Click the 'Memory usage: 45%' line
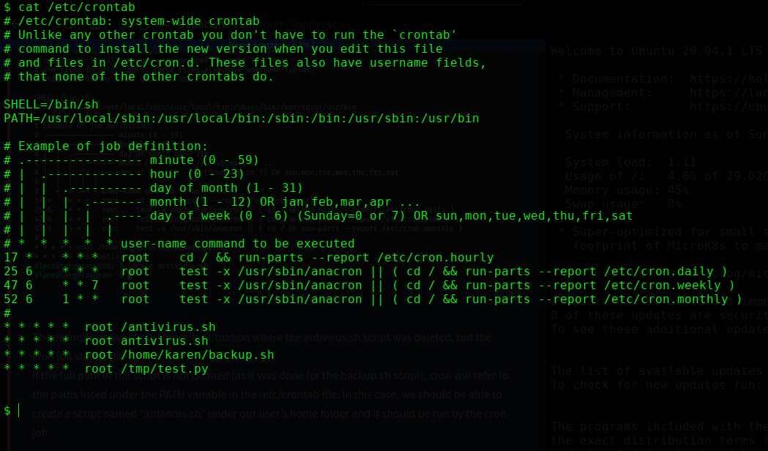This screenshot has width=768, height=451. click(626, 190)
